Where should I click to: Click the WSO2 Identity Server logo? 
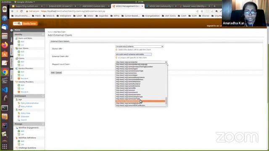[x=25, y=23]
